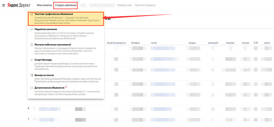Choose the Динамические объявления menu entry
274x127 pixels.
coord(66,91)
